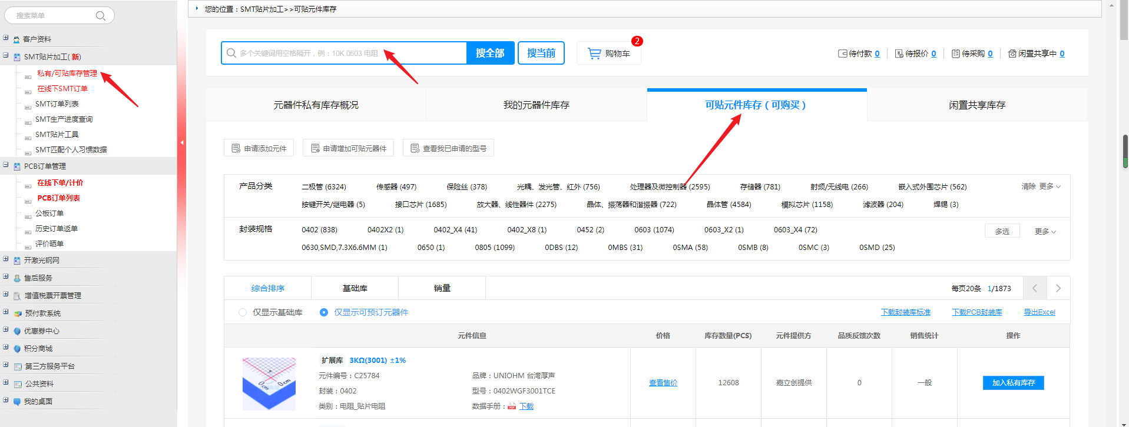Open the 导出Excel link
This screenshot has width=1129, height=427.
[1039, 312]
